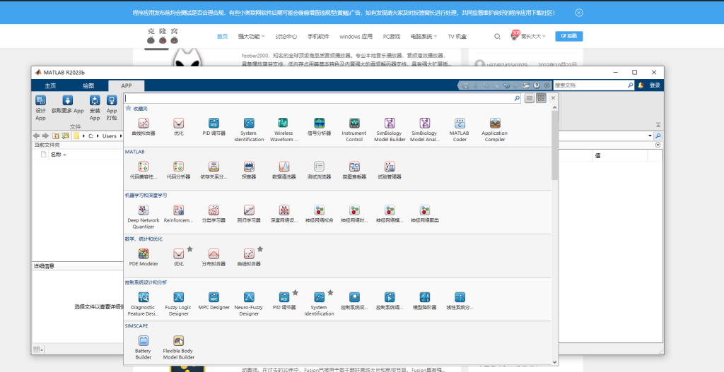Launch Fuzzy Logic Designer
Image resolution: width=724 pixels, height=372 pixels.
tap(179, 304)
